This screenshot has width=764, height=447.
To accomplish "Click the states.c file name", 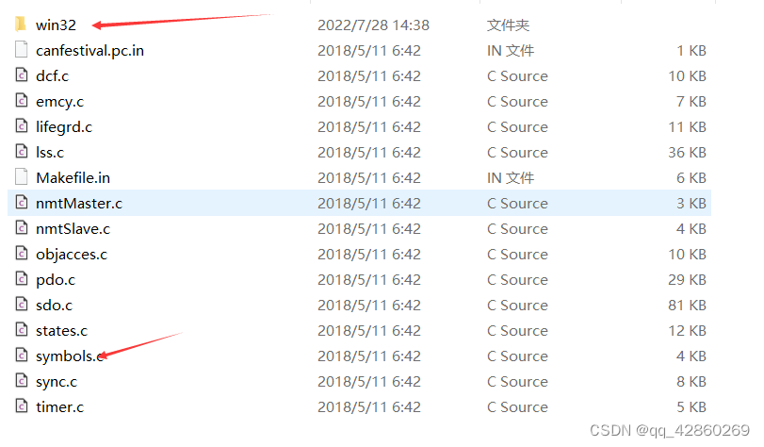I will point(61,330).
